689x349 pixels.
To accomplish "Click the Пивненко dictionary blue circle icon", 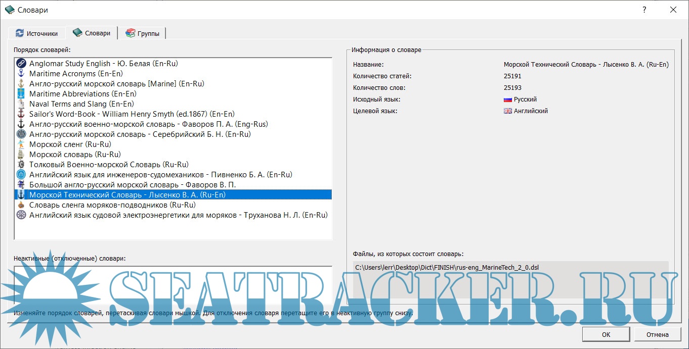I will click(21, 175).
